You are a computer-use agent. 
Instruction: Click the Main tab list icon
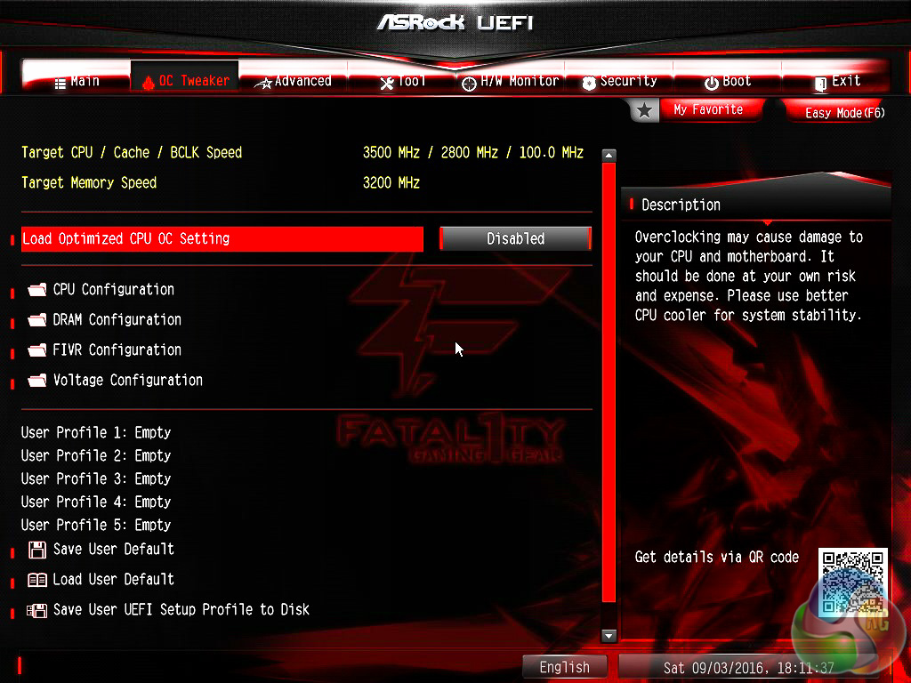(x=60, y=84)
